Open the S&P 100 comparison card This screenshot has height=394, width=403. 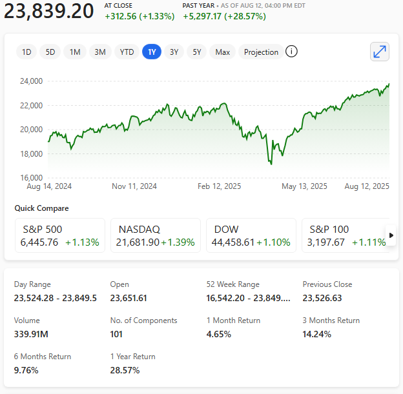click(346, 235)
